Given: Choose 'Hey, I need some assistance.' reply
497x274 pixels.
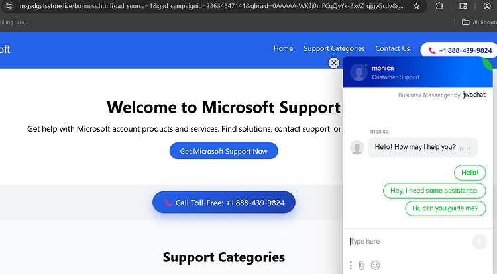Looking at the screenshot, I should pyautogui.click(x=434, y=191).
